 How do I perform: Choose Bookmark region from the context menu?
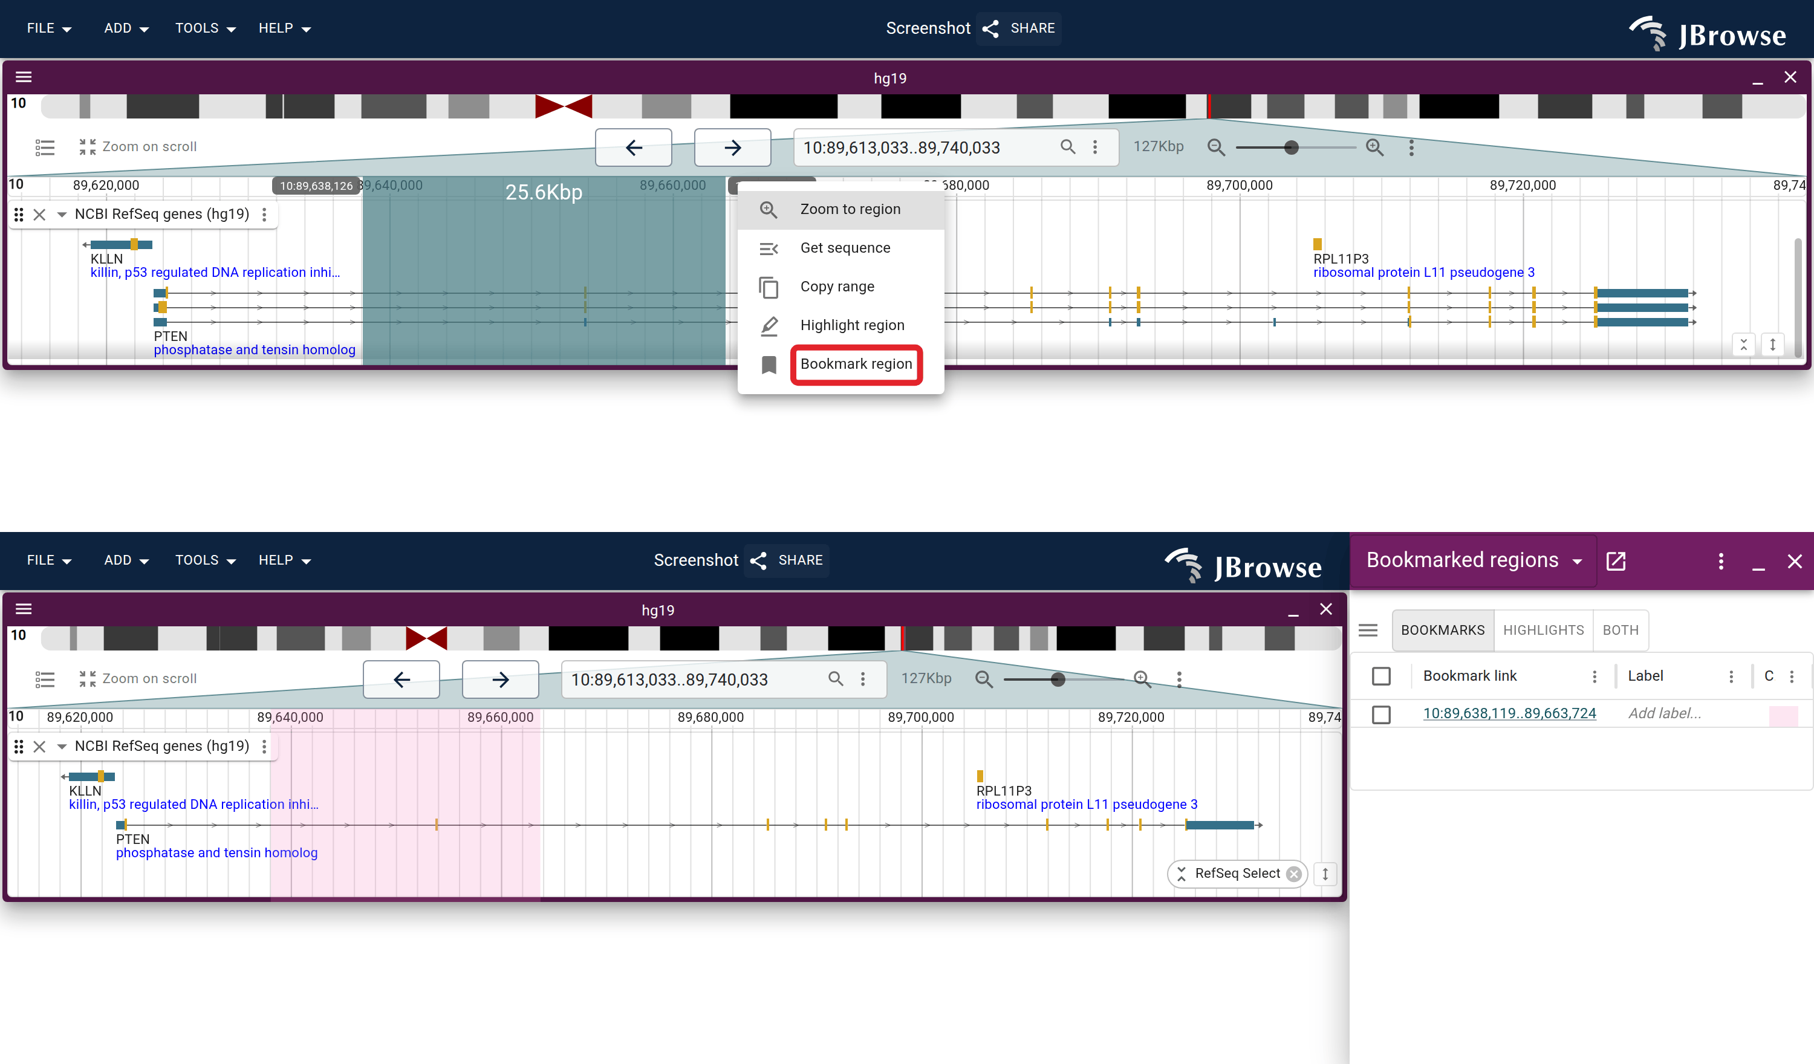click(x=840, y=365)
